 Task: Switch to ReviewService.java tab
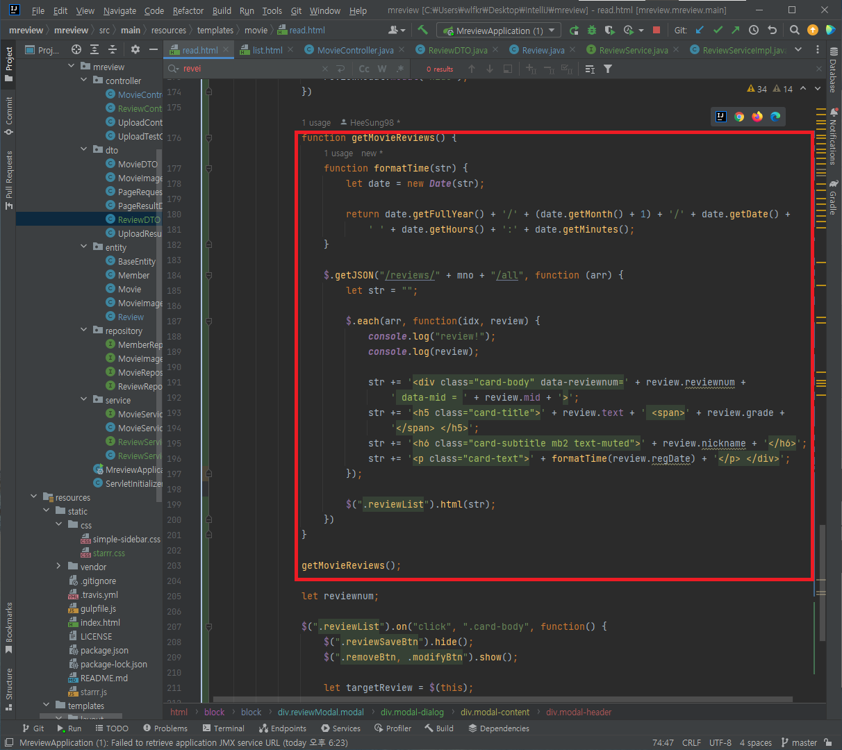click(x=634, y=50)
